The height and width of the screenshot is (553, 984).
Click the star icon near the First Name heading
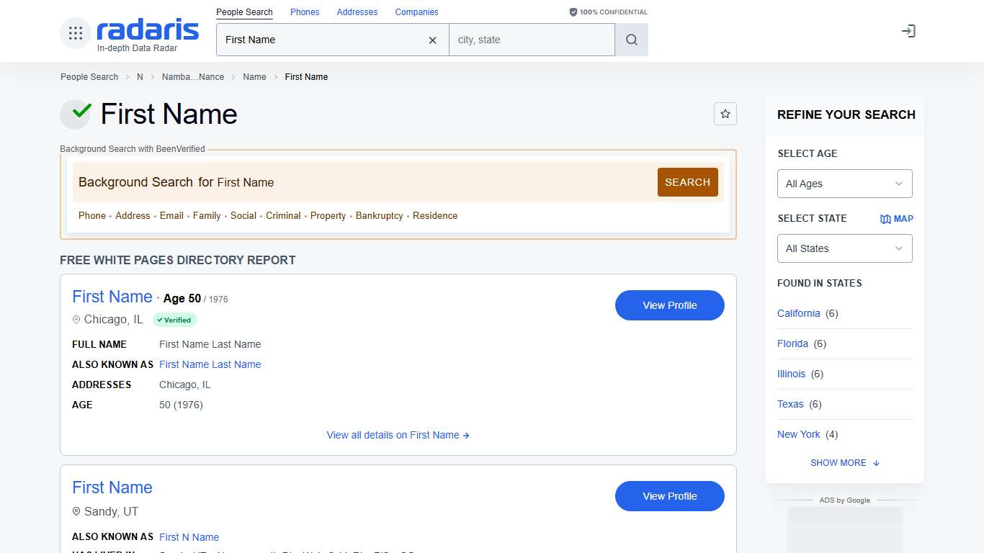click(725, 114)
